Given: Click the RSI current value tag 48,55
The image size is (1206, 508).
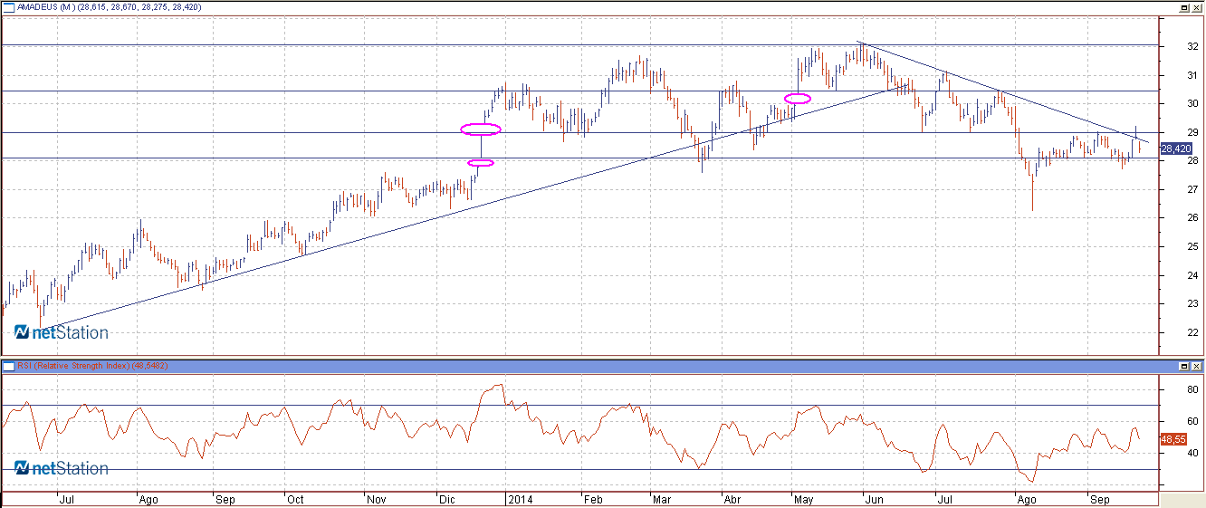Looking at the screenshot, I should click(1172, 439).
